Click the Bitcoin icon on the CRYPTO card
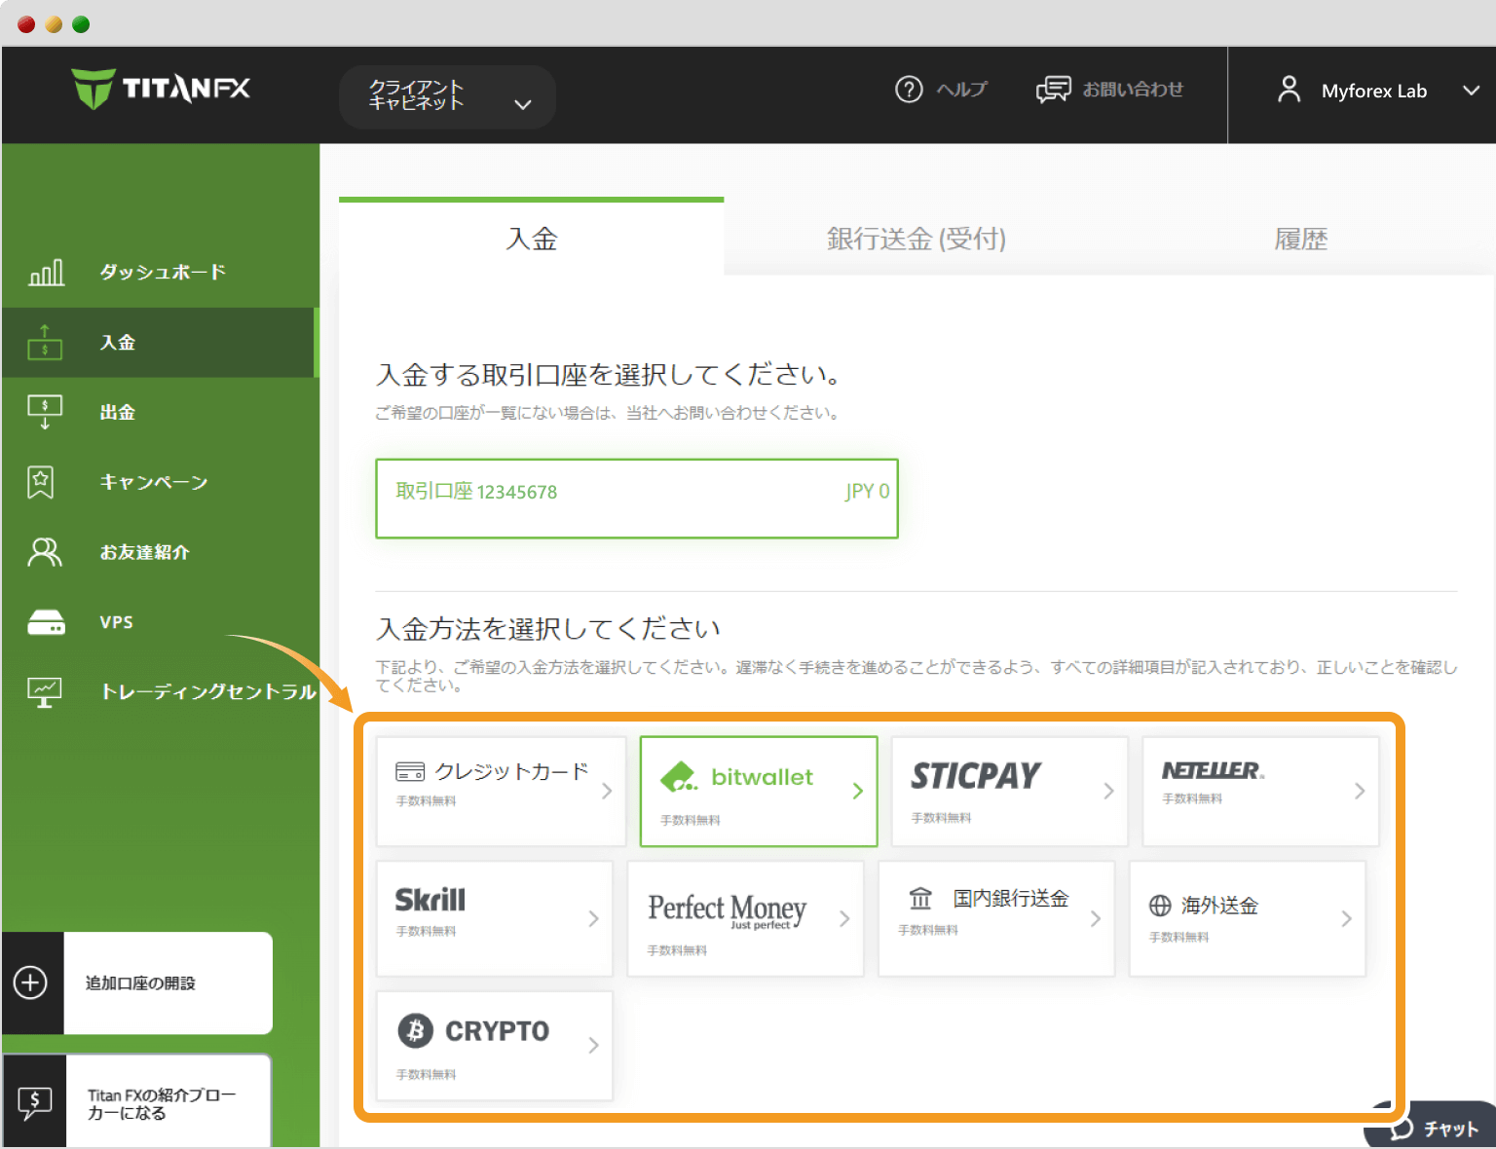This screenshot has width=1496, height=1149. [x=416, y=1030]
